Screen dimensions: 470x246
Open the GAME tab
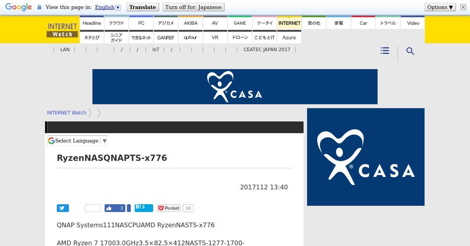point(240,23)
